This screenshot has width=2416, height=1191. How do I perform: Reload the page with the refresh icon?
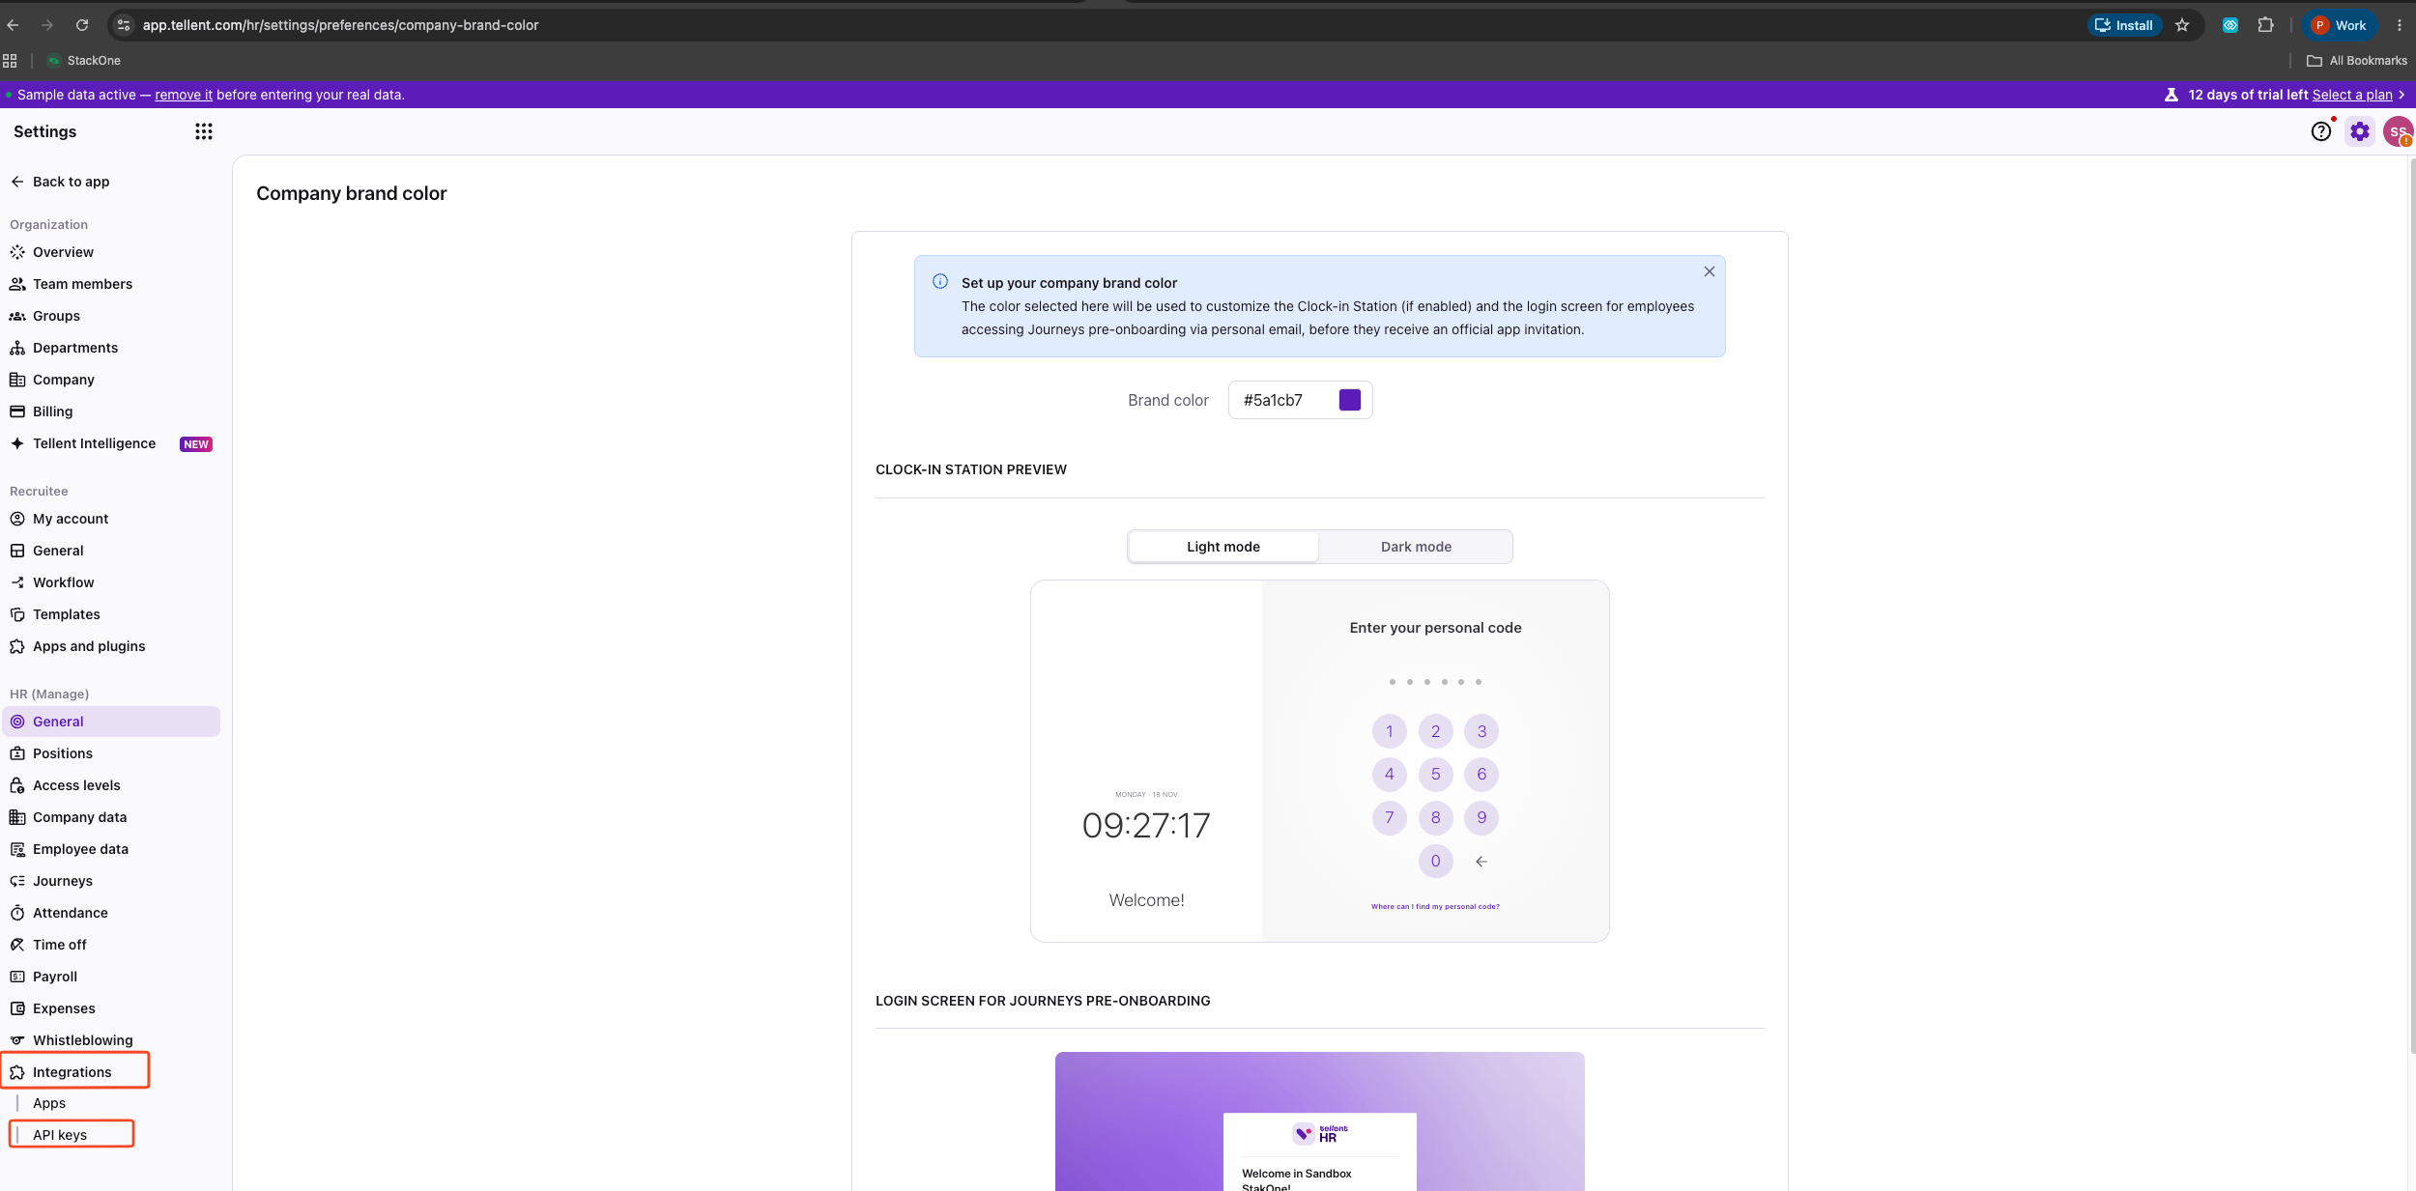coord(82,25)
